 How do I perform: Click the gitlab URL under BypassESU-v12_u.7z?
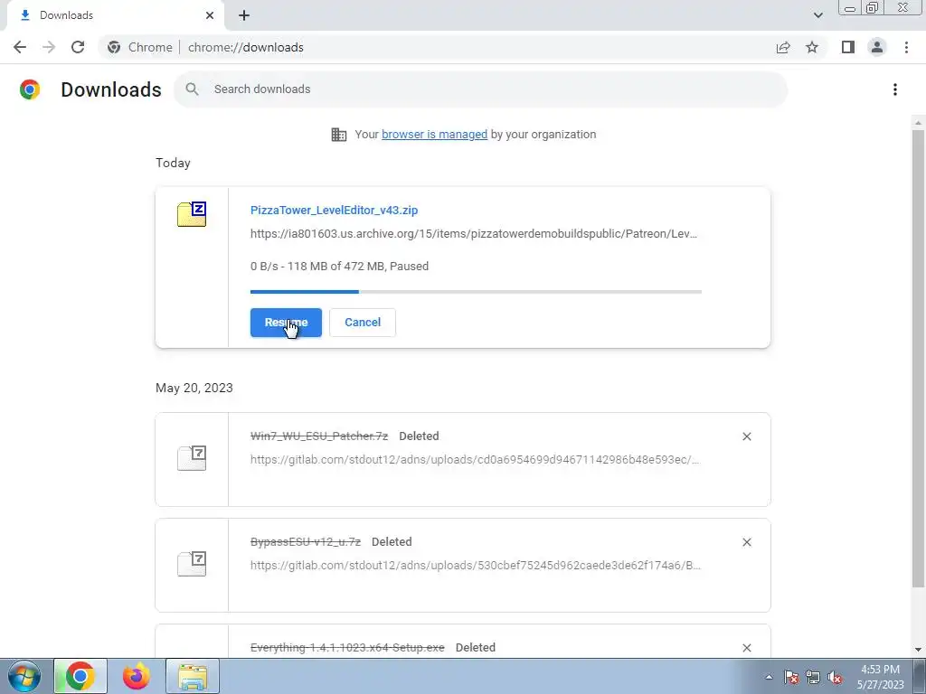click(x=476, y=566)
